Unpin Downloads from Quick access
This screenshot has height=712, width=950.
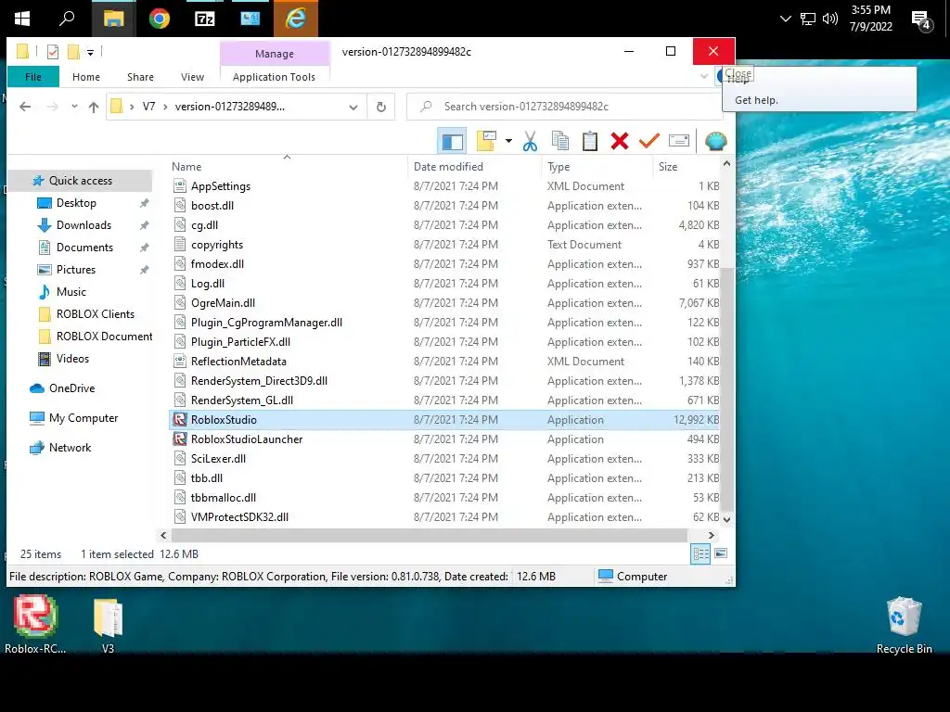pos(144,226)
